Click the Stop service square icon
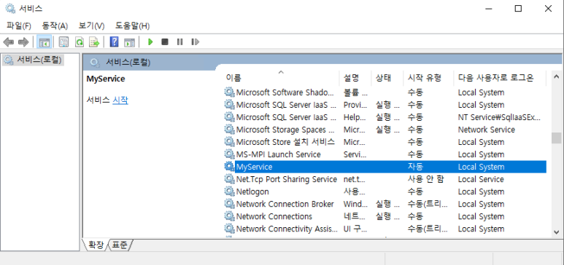This screenshot has width=564, height=265. [x=165, y=42]
